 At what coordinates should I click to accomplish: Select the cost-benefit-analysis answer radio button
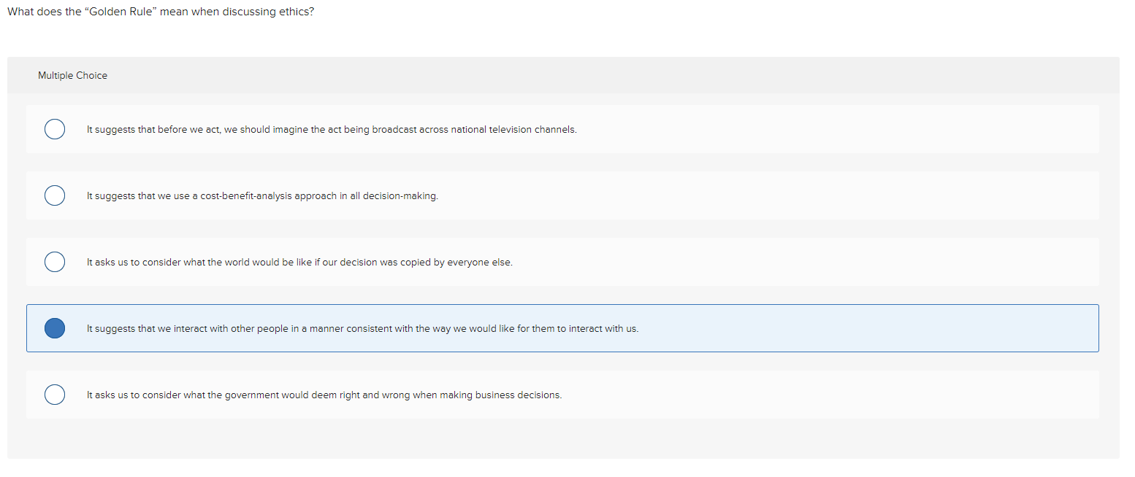pyautogui.click(x=55, y=195)
